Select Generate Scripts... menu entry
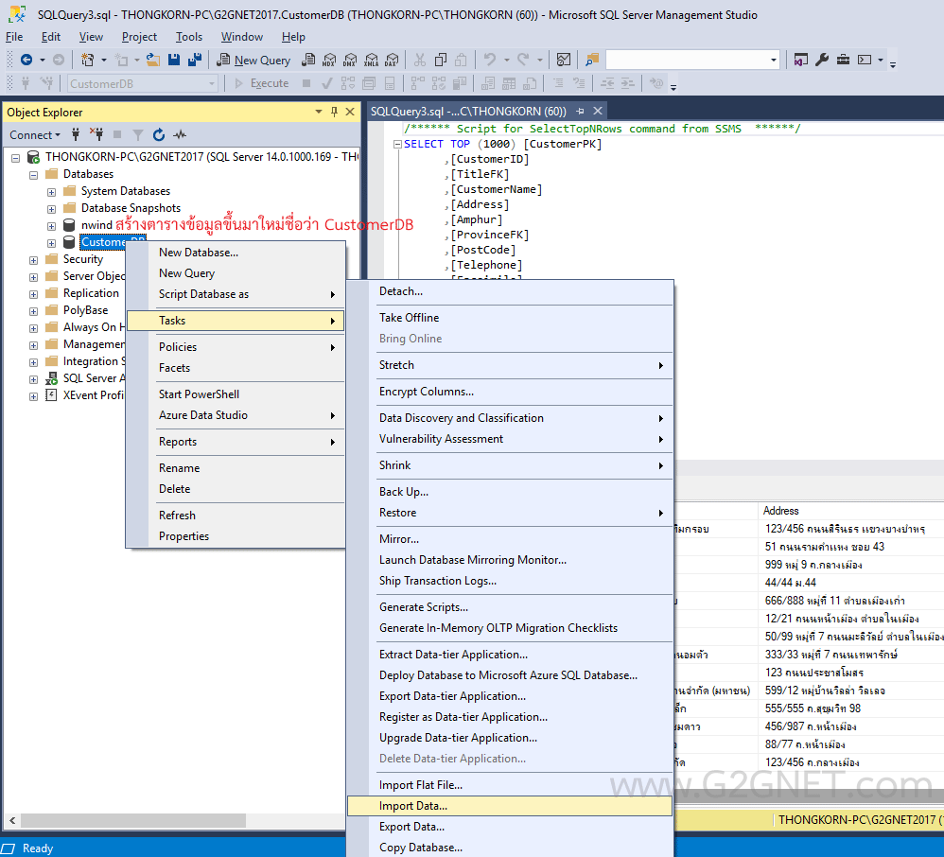Viewport: 944px width, 857px height. (509, 607)
